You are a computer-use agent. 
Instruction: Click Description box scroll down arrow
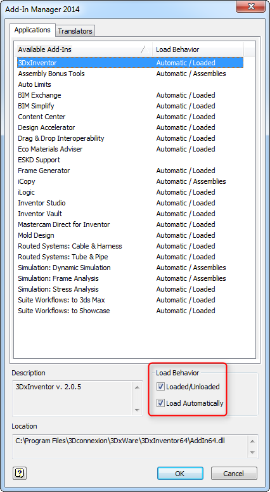(x=137, y=410)
